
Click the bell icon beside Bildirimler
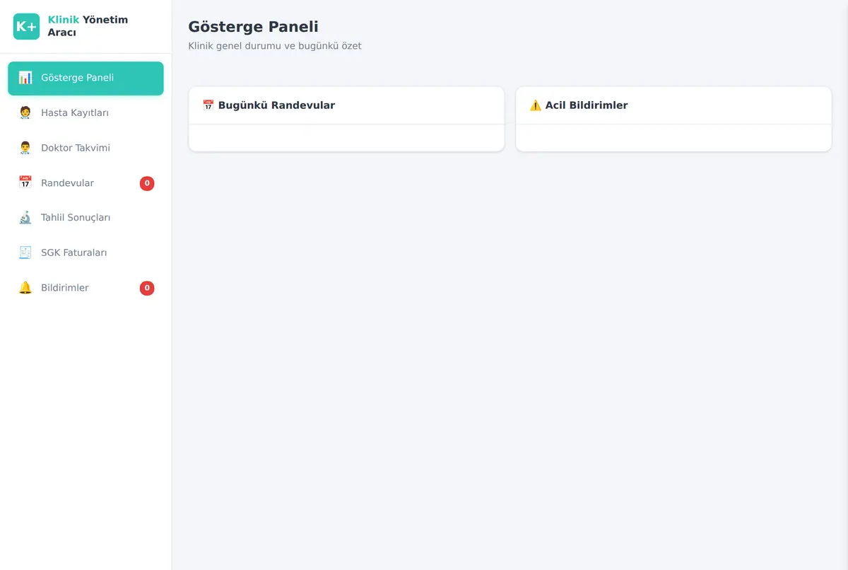coord(25,288)
